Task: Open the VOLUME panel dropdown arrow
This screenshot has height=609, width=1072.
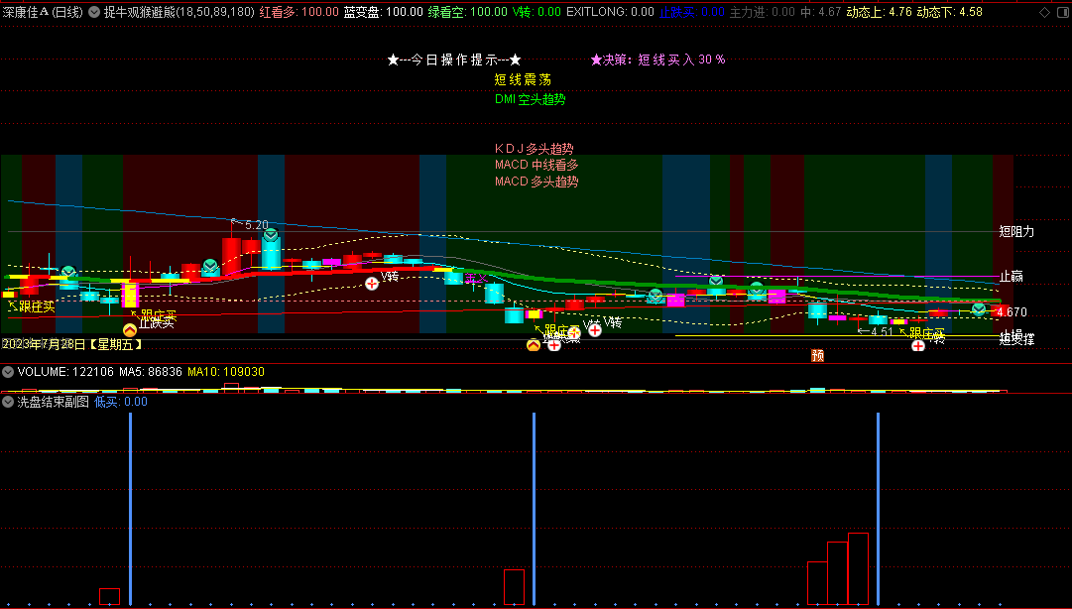Action: click(8, 372)
